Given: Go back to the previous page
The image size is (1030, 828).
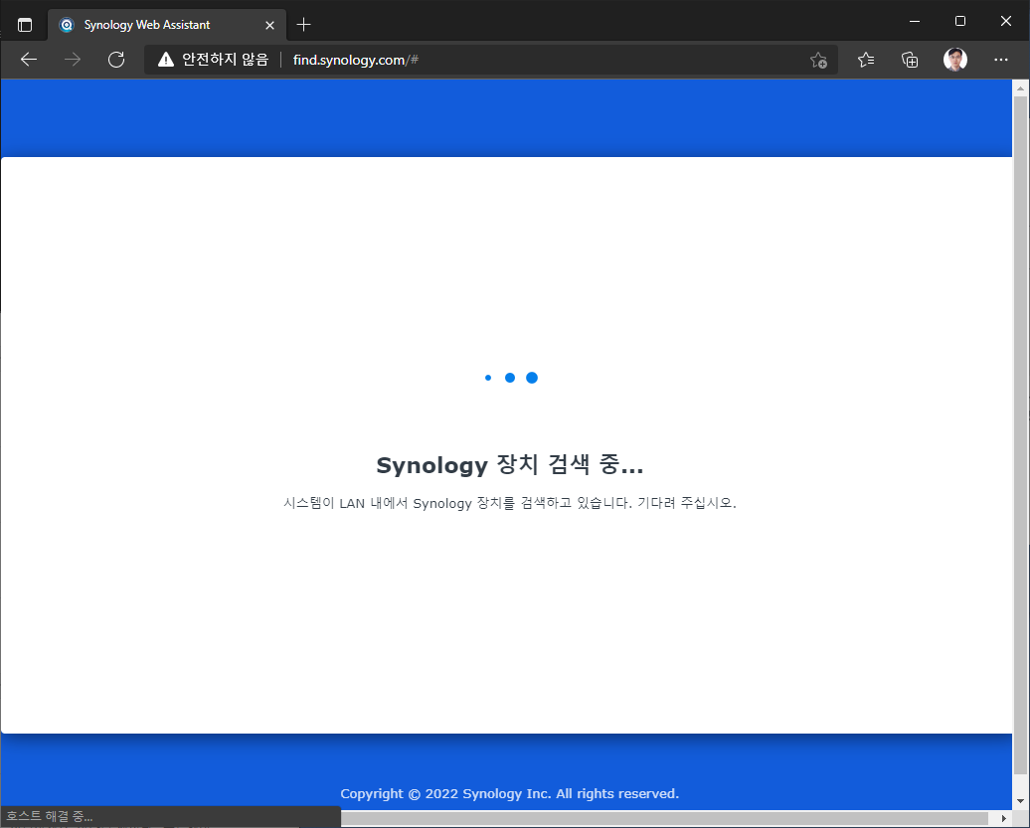Looking at the screenshot, I should click(29, 60).
